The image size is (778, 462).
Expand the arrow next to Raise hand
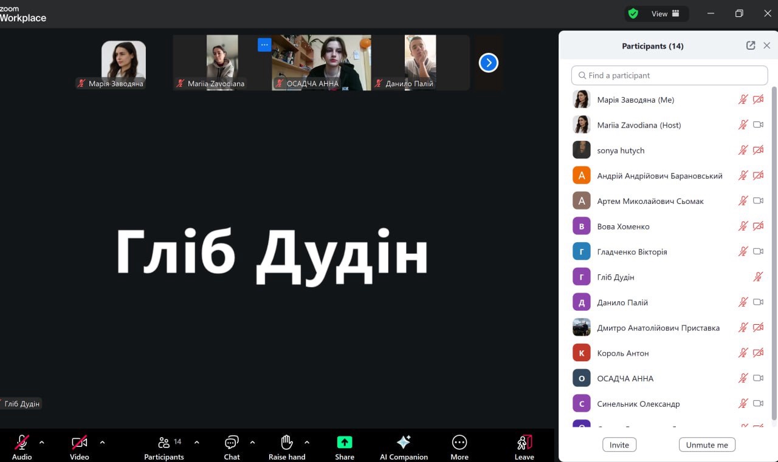coord(307,442)
